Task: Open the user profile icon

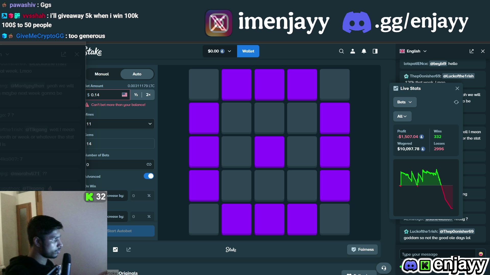Action: 353,51
